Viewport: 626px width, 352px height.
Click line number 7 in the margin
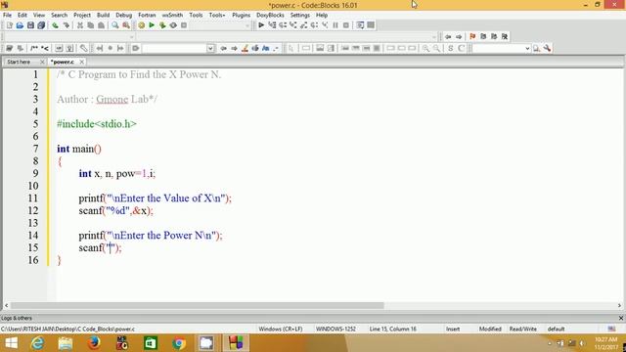[x=35, y=149]
